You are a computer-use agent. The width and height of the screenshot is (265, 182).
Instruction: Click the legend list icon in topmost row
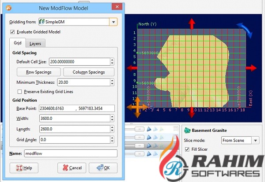point(176,129)
